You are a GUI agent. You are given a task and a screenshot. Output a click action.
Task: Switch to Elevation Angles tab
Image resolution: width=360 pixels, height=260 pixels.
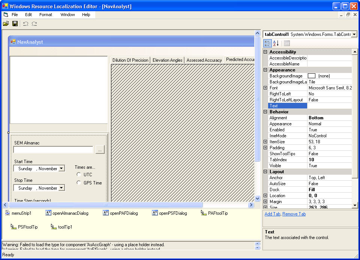coord(167,60)
